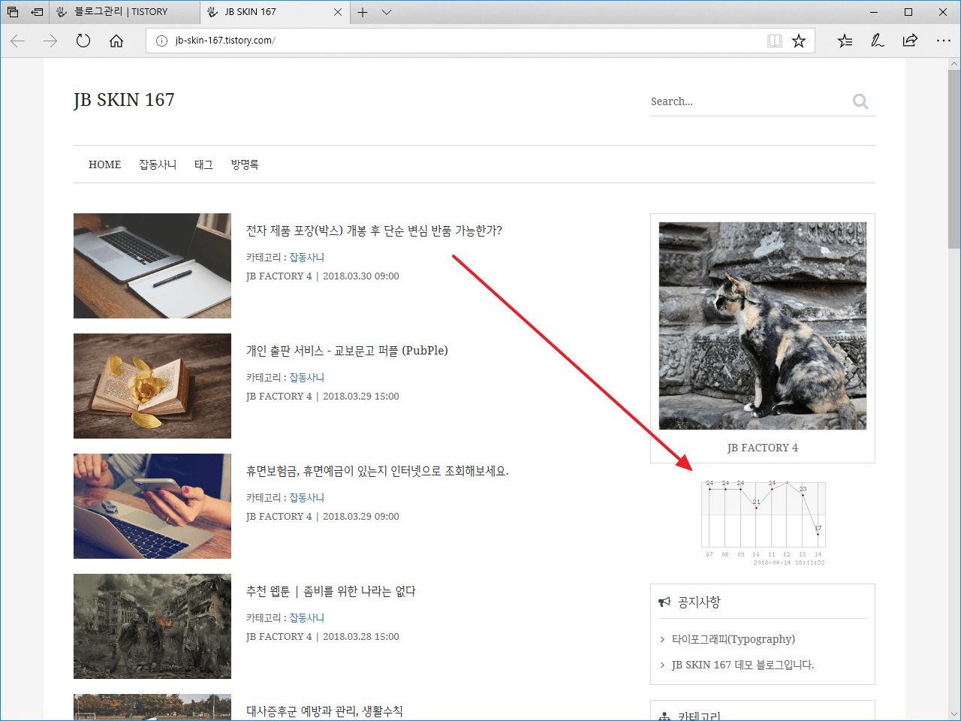The image size is (961, 721).
Task: Click the date 2018.03.29 15:00
Action: (x=361, y=396)
